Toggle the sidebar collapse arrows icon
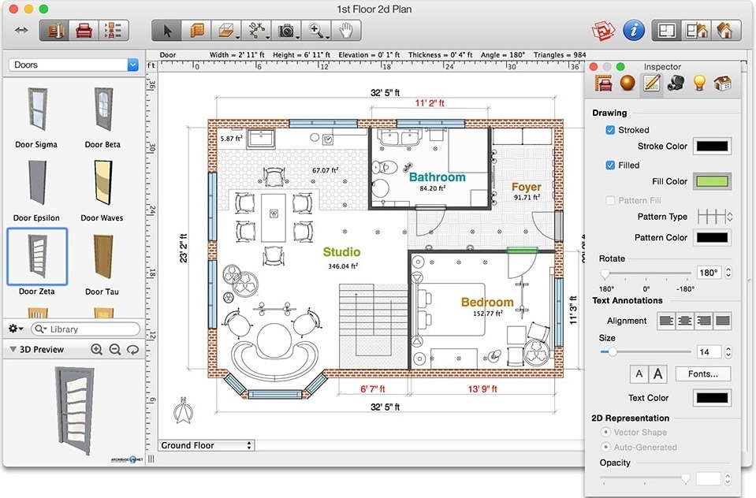The height and width of the screenshot is (498, 756). coord(21,31)
